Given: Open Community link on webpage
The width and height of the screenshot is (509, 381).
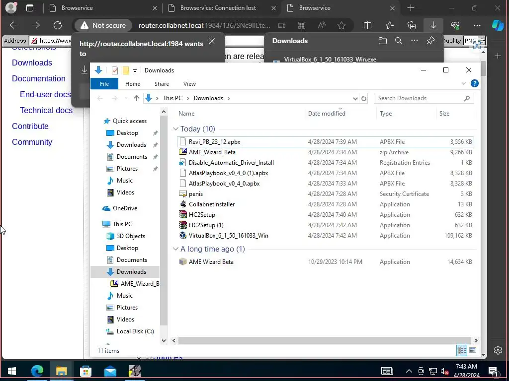Looking at the screenshot, I should pos(32,142).
